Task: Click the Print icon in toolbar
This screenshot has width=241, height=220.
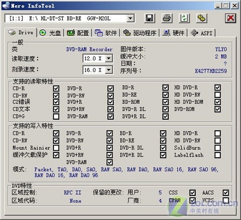Action: (167, 19)
